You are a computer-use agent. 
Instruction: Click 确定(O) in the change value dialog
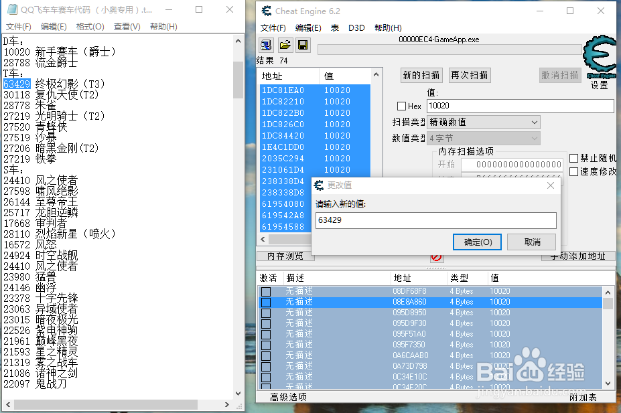(x=477, y=242)
